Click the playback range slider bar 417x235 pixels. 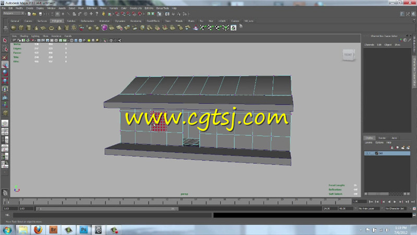[x=107, y=208]
